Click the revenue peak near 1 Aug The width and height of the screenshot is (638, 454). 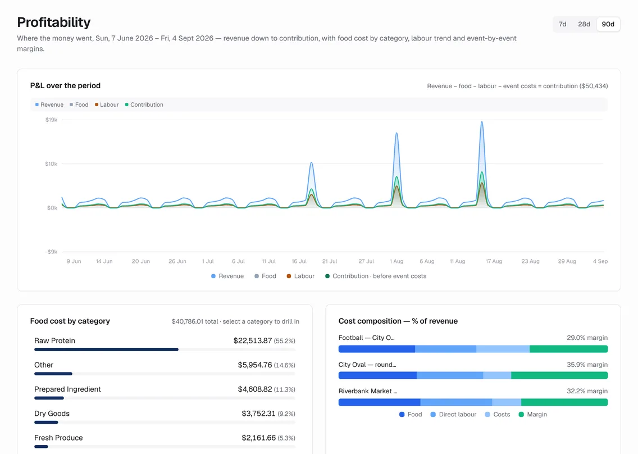397,133
